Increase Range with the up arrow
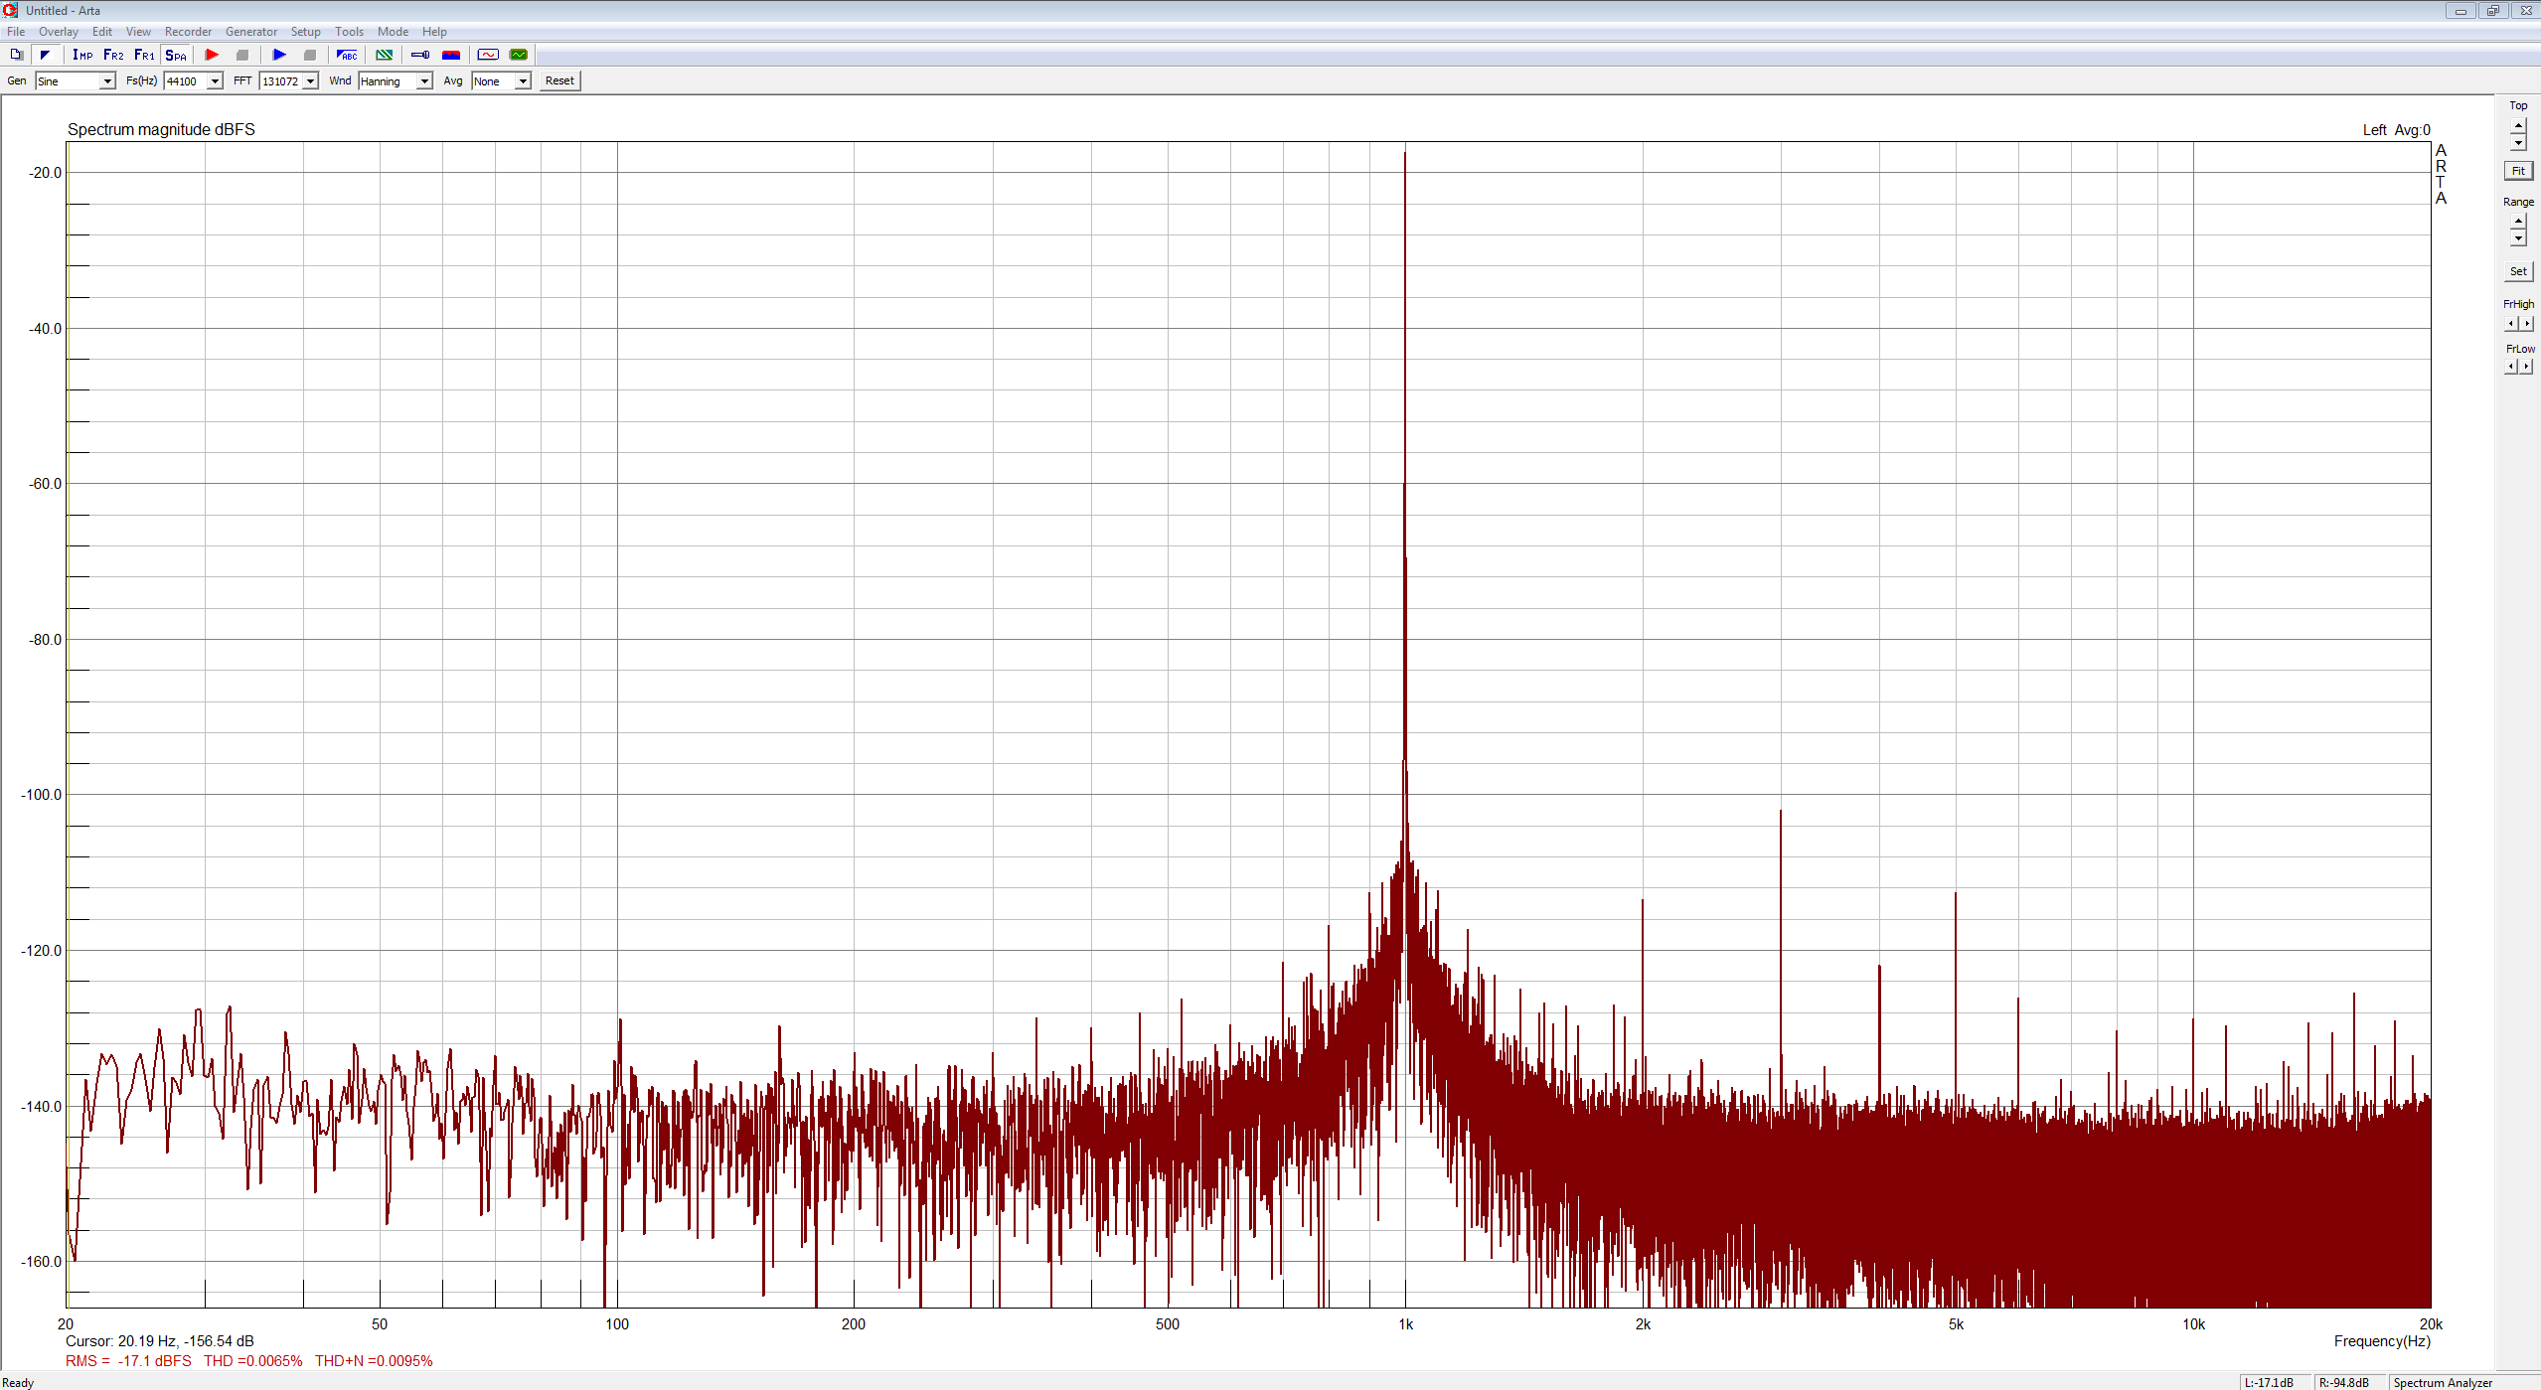This screenshot has height=1390, width=2541. coord(2518,222)
